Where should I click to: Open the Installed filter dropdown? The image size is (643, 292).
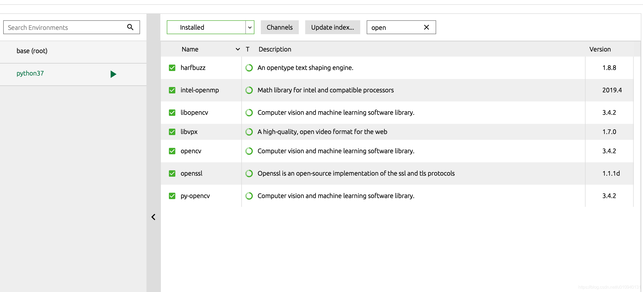pos(250,27)
